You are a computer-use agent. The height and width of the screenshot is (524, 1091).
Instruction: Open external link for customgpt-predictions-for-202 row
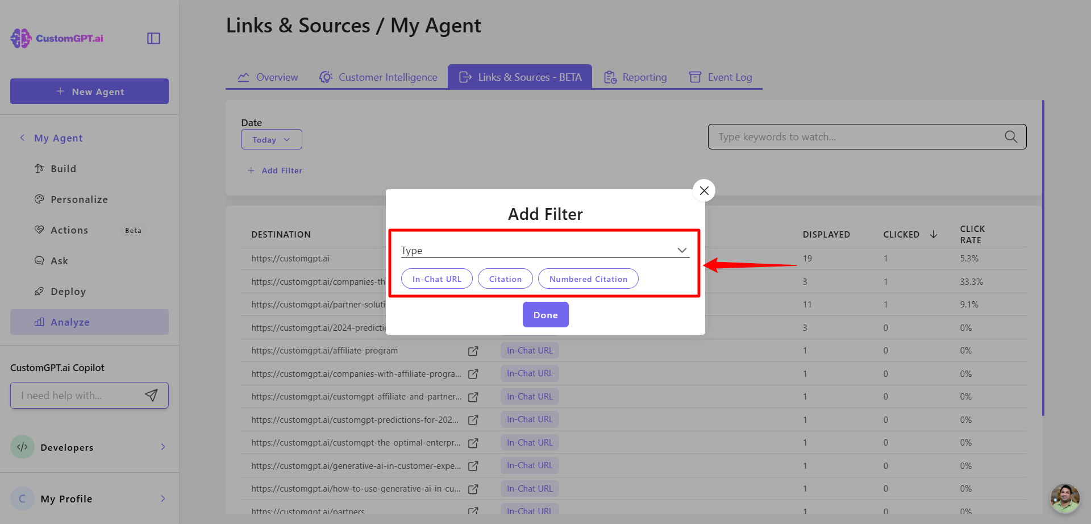click(473, 420)
